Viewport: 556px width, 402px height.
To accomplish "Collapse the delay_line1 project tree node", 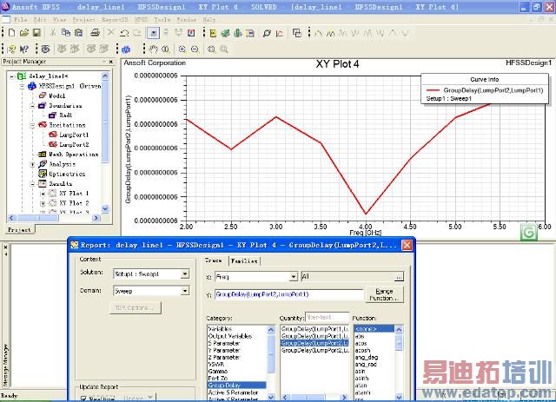I will tap(12, 76).
